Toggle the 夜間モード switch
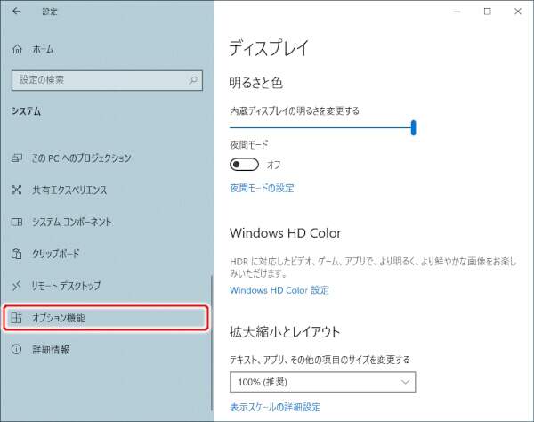This screenshot has height=422, width=534. 244,164
